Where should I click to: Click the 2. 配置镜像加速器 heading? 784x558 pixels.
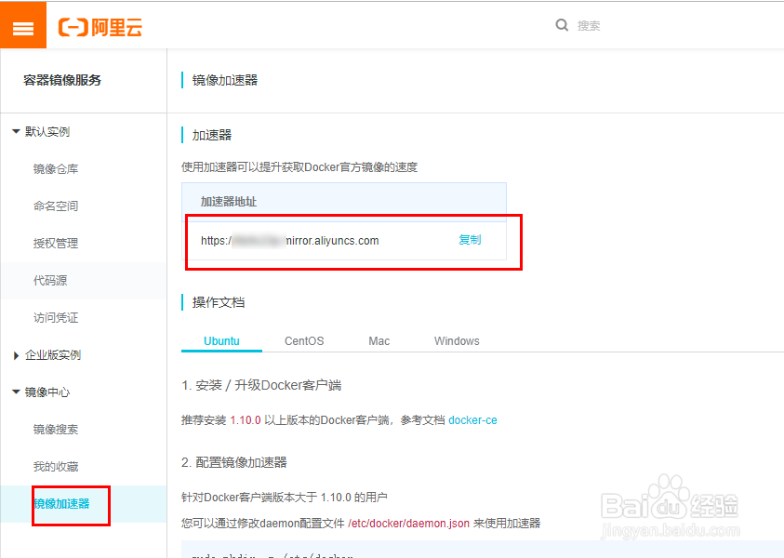234,462
